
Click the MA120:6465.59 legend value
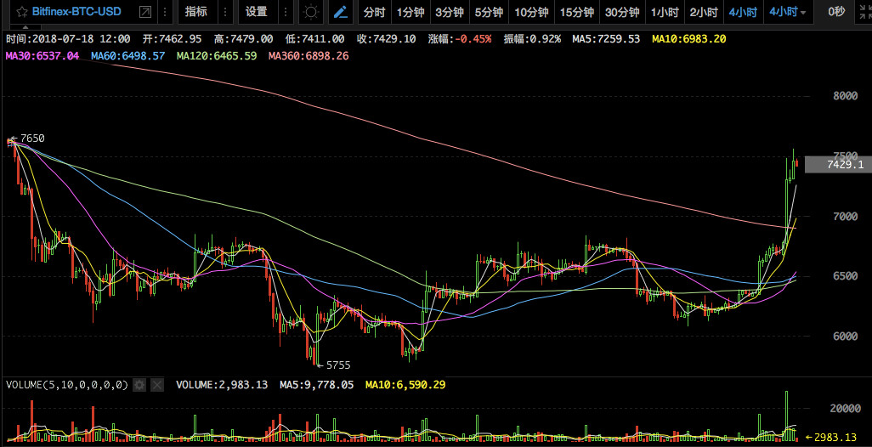pos(217,55)
